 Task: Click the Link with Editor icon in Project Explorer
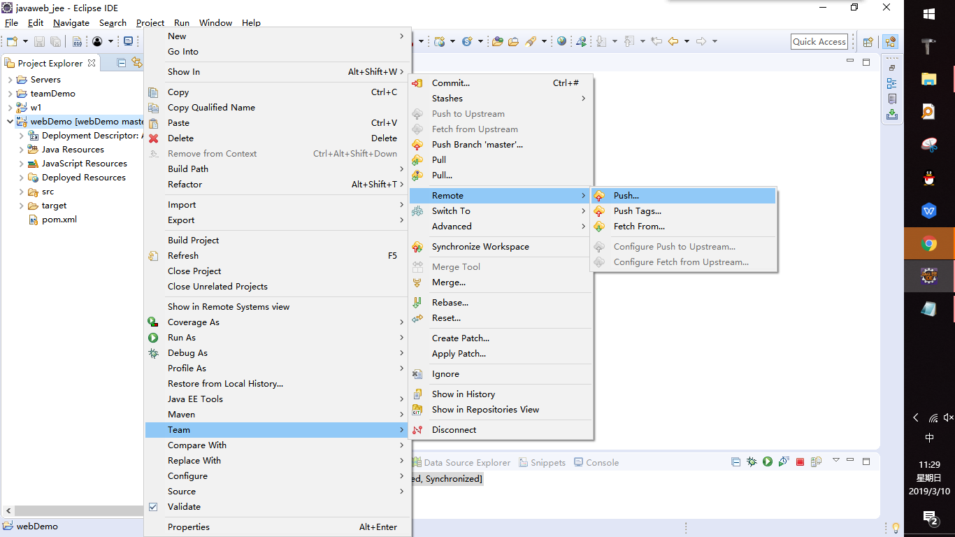(137, 63)
